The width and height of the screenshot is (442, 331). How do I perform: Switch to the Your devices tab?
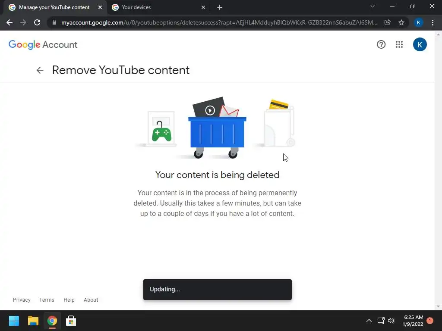(x=158, y=7)
